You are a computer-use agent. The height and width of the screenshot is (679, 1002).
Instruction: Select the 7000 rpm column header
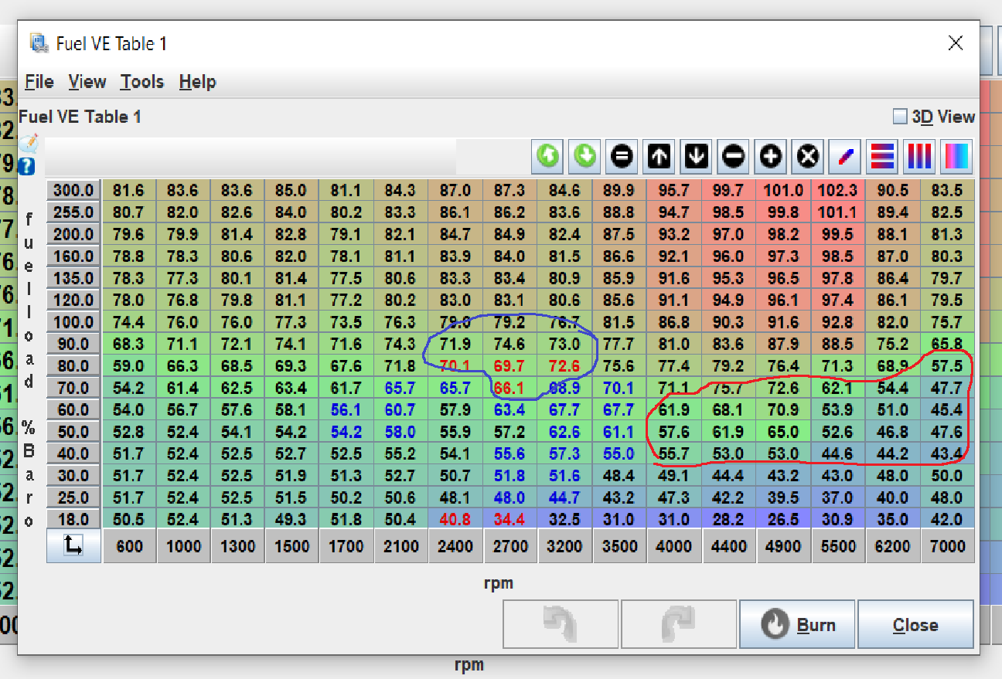pyautogui.click(x=947, y=546)
